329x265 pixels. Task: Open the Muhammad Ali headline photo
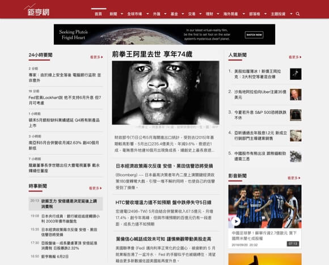tap(166, 93)
